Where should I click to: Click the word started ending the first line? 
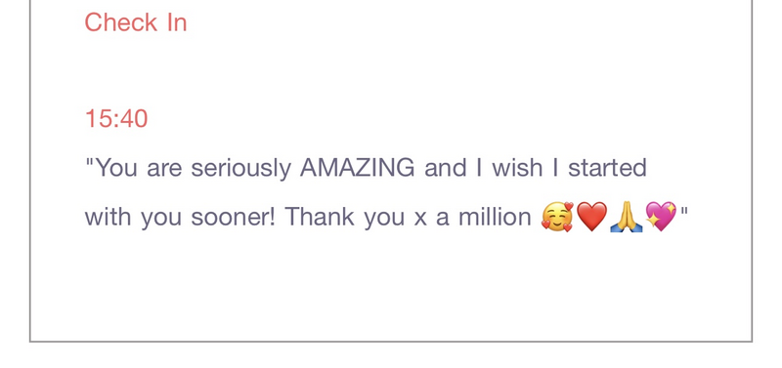point(607,168)
